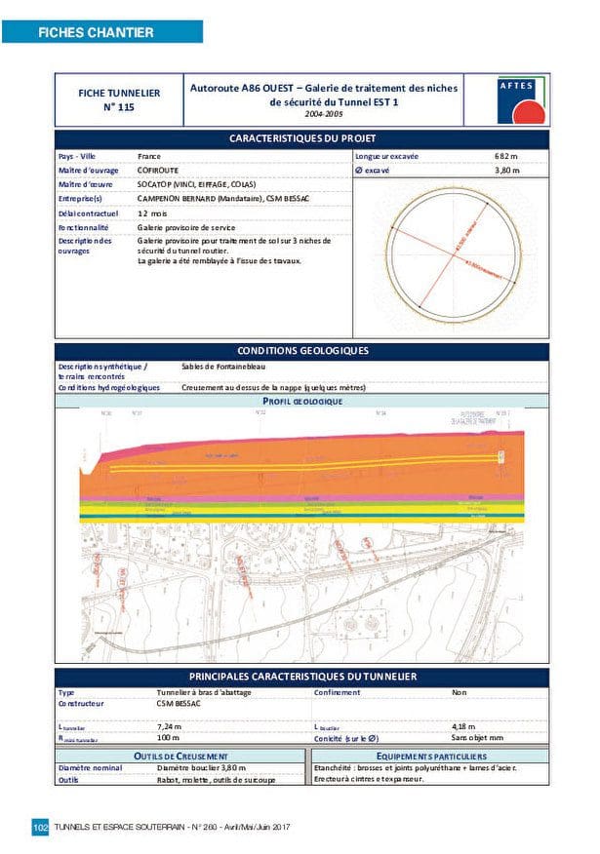Click the orange layer in the geological profile
Screen dimensions: 600x854
point(293,478)
